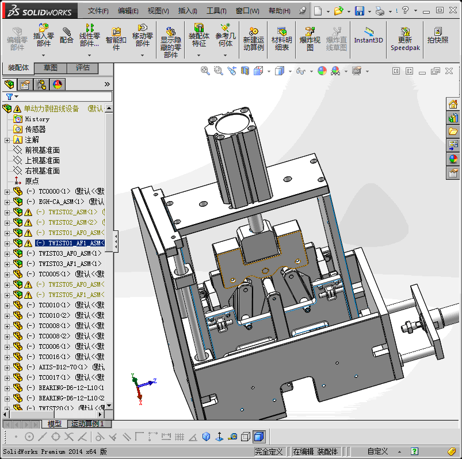Click Exploded View (爆炸视图) tool
The height and width of the screenshot is (459, 462).
310,38
